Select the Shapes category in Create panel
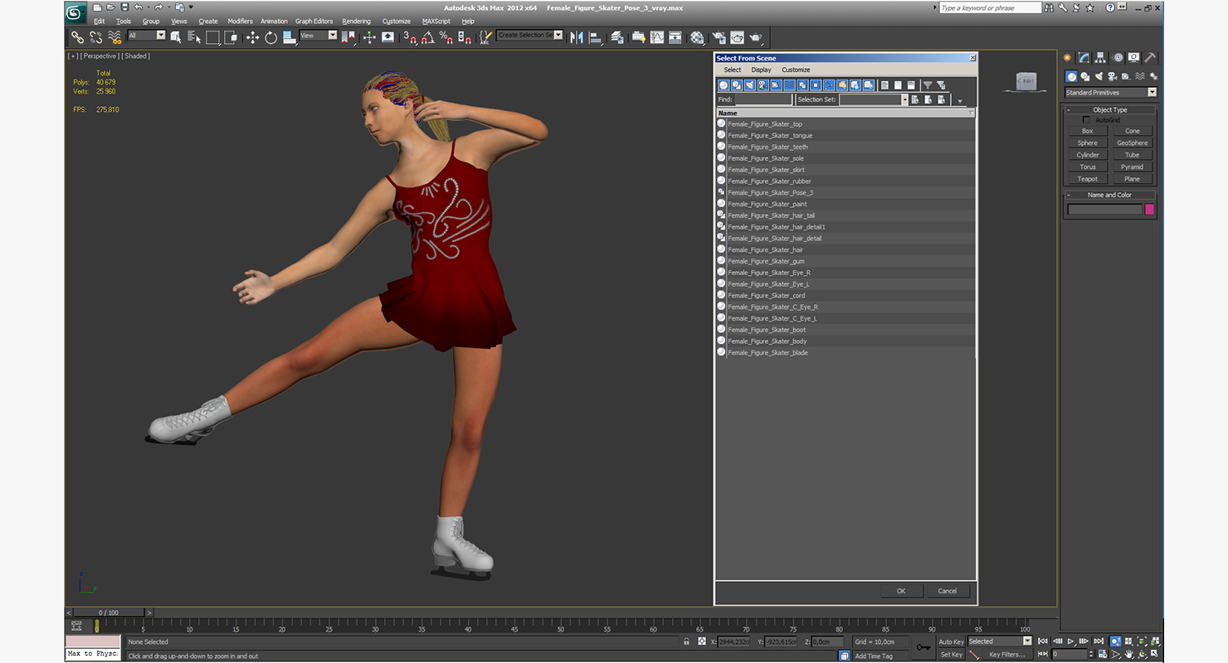The width and height of the screenshot is (1228, 663). pos(1084,76)
